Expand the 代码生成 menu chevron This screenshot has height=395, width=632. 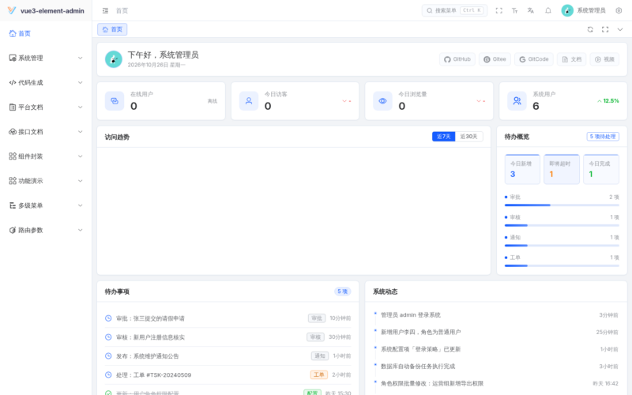pyautogui.click(x=81, y=83)
